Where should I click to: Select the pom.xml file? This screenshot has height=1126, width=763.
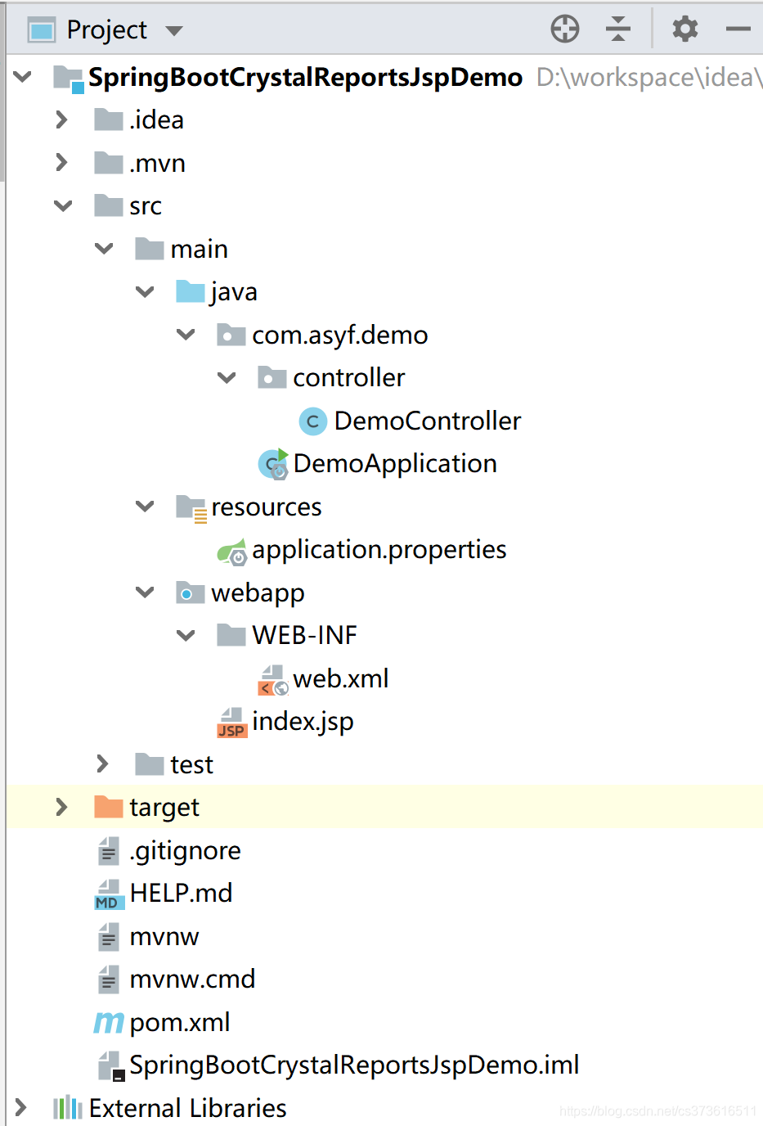(x=180, y=1023)
